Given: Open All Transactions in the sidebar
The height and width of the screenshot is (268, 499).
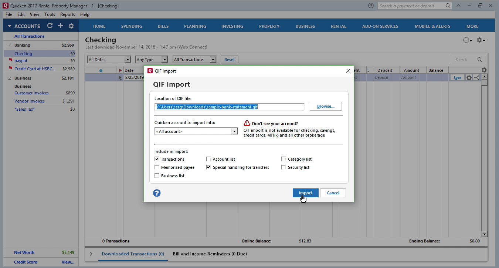Looking at the screenshot, I should click(x=29, y=36).
